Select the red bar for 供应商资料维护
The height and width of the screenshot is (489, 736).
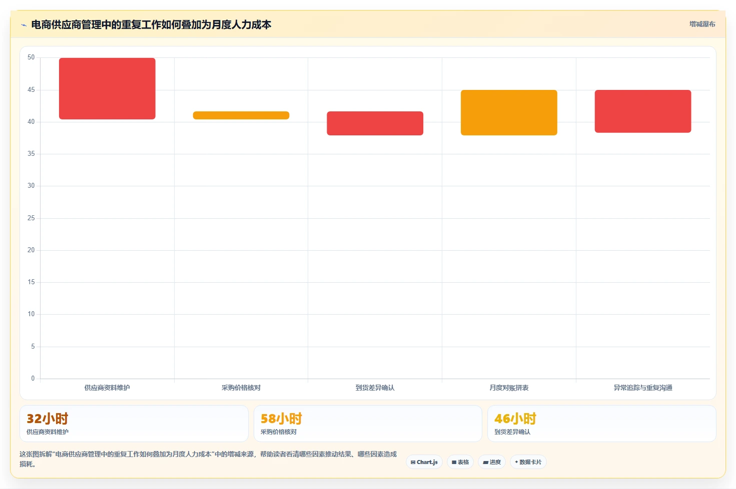[x=107, y=88]
